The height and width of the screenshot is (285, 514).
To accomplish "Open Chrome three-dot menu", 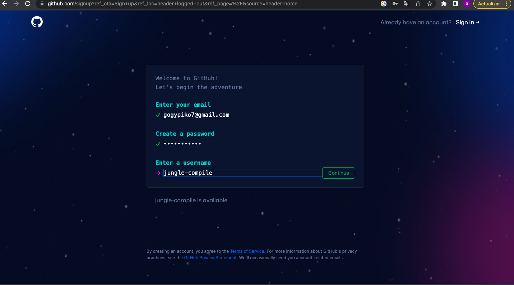I will coord(506,4).
